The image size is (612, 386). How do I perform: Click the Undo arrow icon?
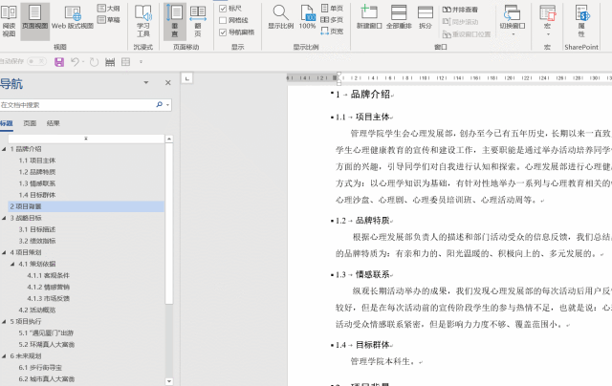click(75, 61)
